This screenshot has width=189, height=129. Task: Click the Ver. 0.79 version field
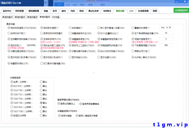(166, 28)
